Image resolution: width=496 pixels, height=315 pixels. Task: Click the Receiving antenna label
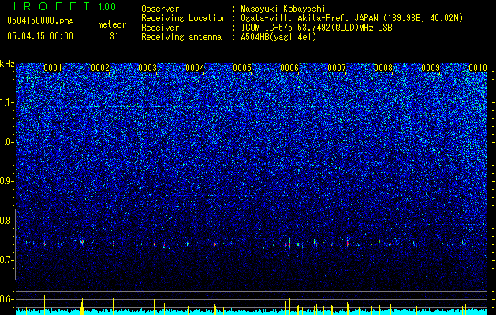(181, 37)
